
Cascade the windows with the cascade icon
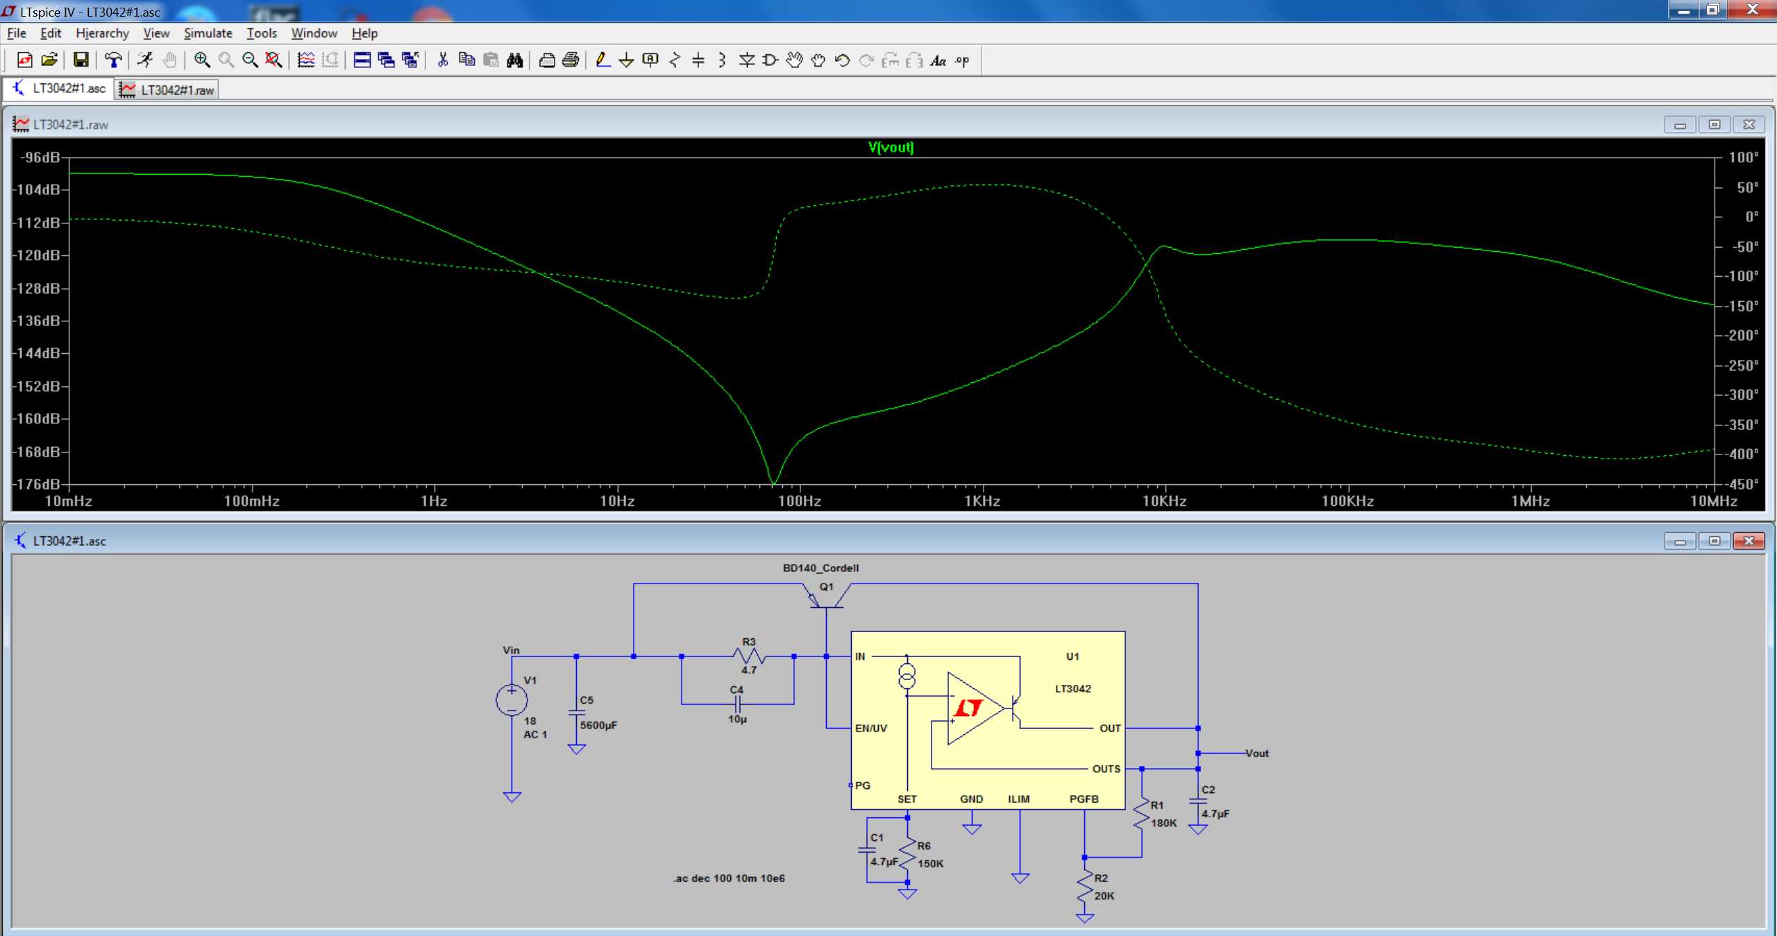pos(386,60)
